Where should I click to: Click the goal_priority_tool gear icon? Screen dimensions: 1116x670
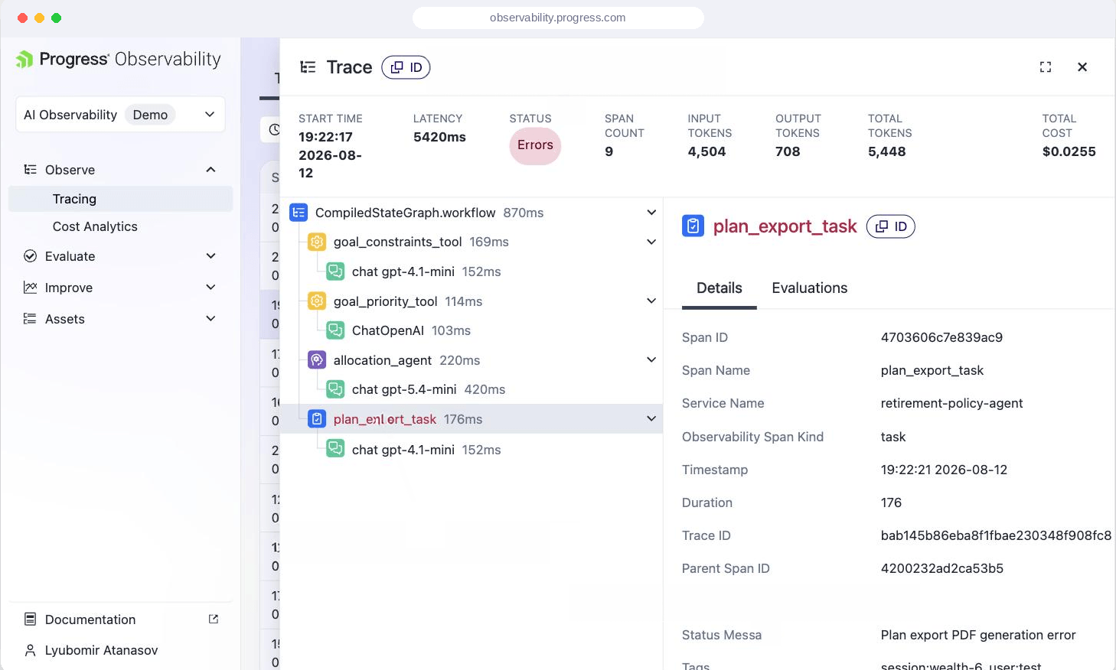click(317, 301)
